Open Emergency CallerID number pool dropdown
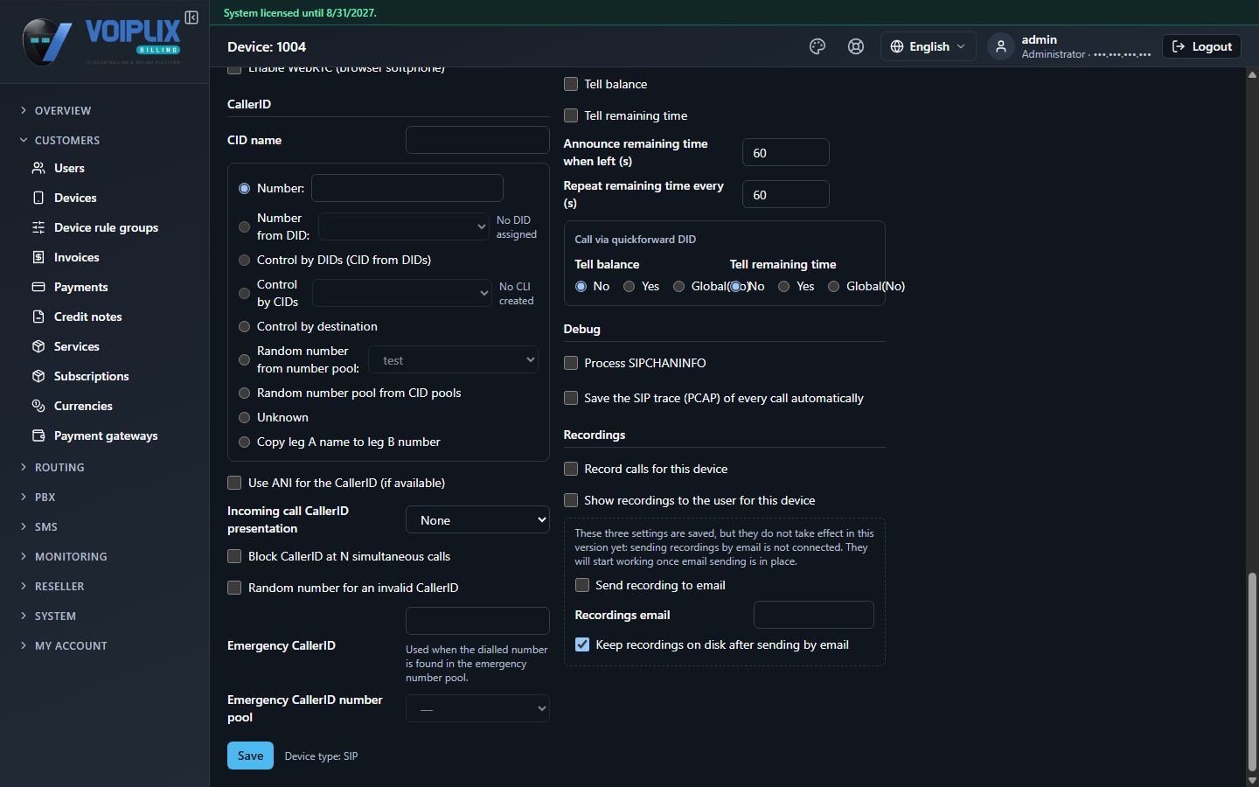The height and width of the screenshot is (787, 1259). [x=477, y=708]
